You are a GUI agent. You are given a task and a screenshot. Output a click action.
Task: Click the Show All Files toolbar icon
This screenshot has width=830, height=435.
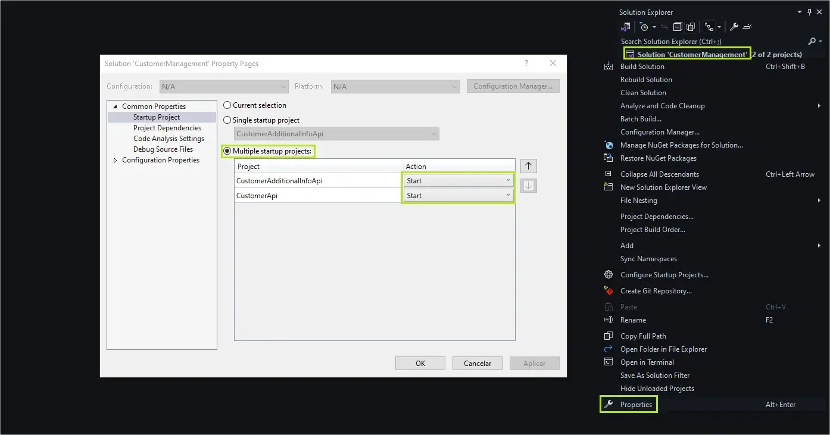click(691, 27)
